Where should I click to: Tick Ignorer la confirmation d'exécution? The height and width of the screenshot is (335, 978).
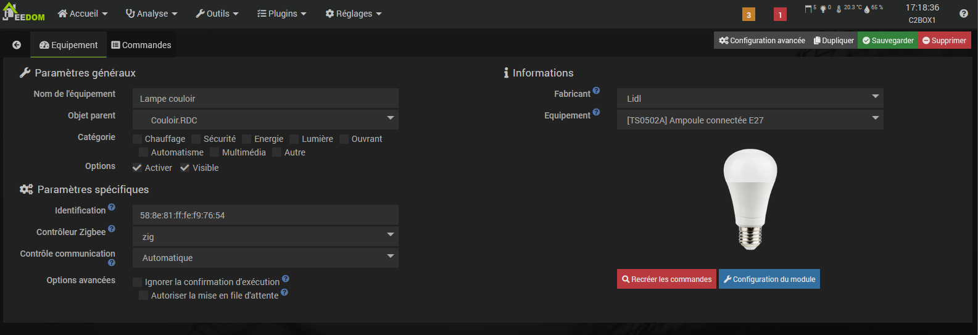point(138,282)
